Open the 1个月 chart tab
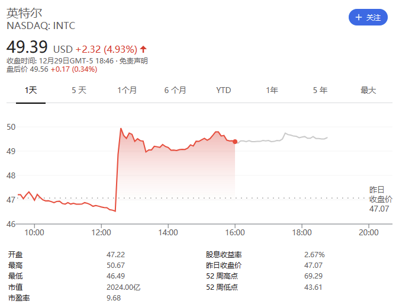The height and width of the screenshot is (307, 399). [127, 90]
